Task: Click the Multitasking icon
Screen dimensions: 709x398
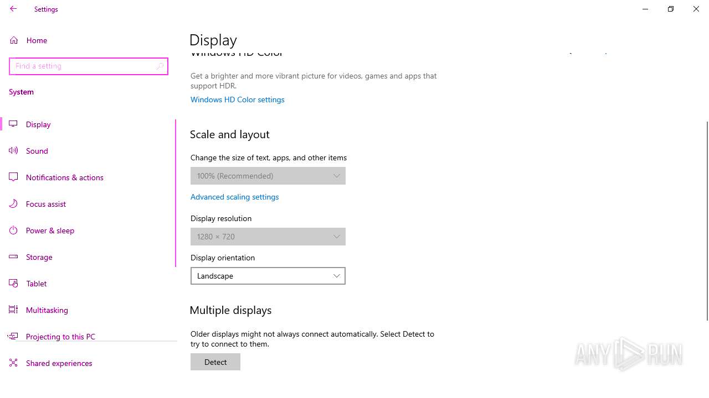Action: (13, 310)
